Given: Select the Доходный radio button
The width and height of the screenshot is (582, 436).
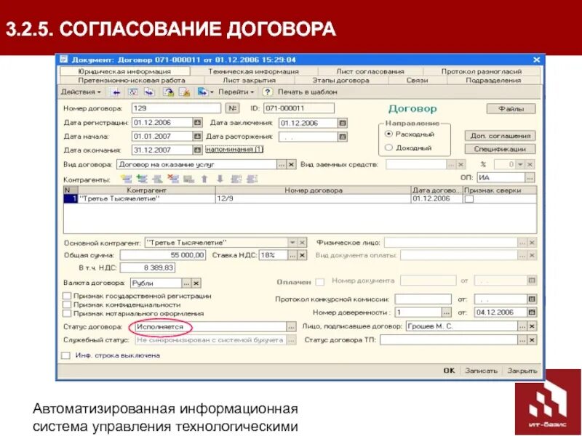Looking at the screenshot, I should click(x=388, y=148).
